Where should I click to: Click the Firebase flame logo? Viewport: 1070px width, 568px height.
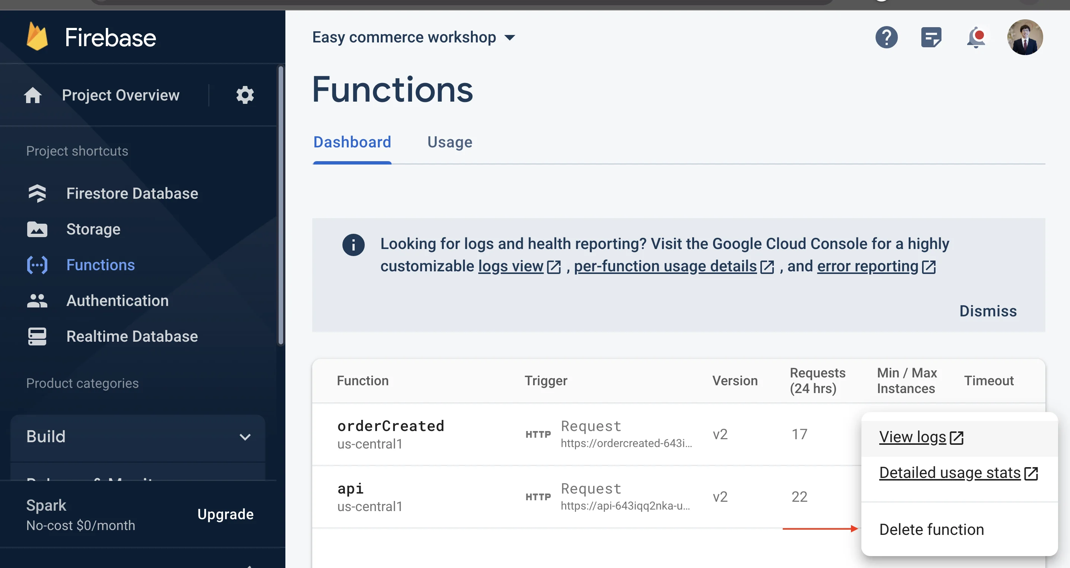(x=37, y=37)
